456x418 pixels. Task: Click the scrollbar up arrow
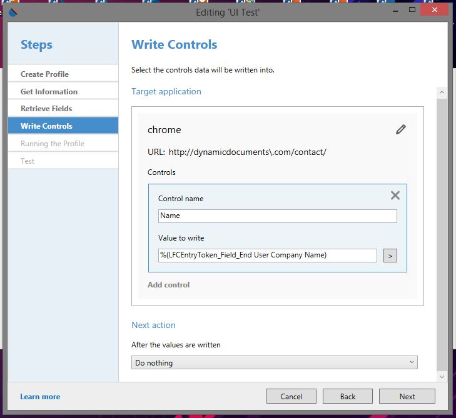[x=442, y=92]
